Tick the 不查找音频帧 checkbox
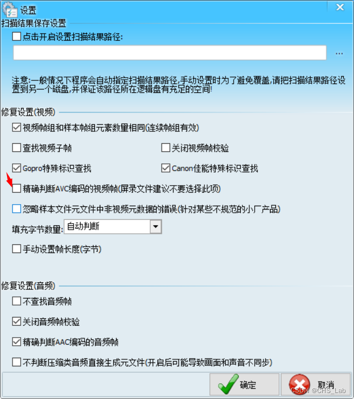 tap(16, 301)
